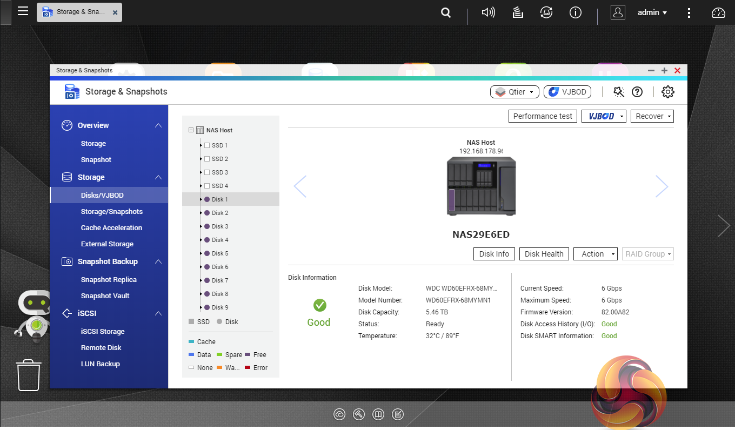Select the SSD 4 tree entry box

[x=207, y=186]
